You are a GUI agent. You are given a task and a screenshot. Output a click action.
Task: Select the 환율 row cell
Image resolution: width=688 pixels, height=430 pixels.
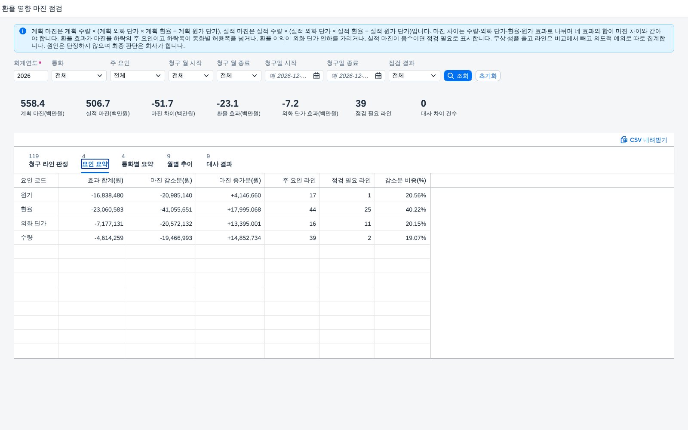(36, 209)
